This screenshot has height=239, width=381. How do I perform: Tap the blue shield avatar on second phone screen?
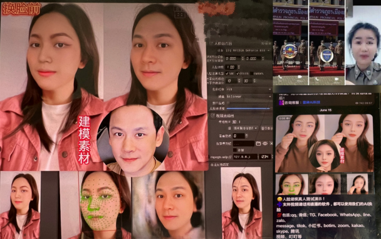tap(326, 56)
